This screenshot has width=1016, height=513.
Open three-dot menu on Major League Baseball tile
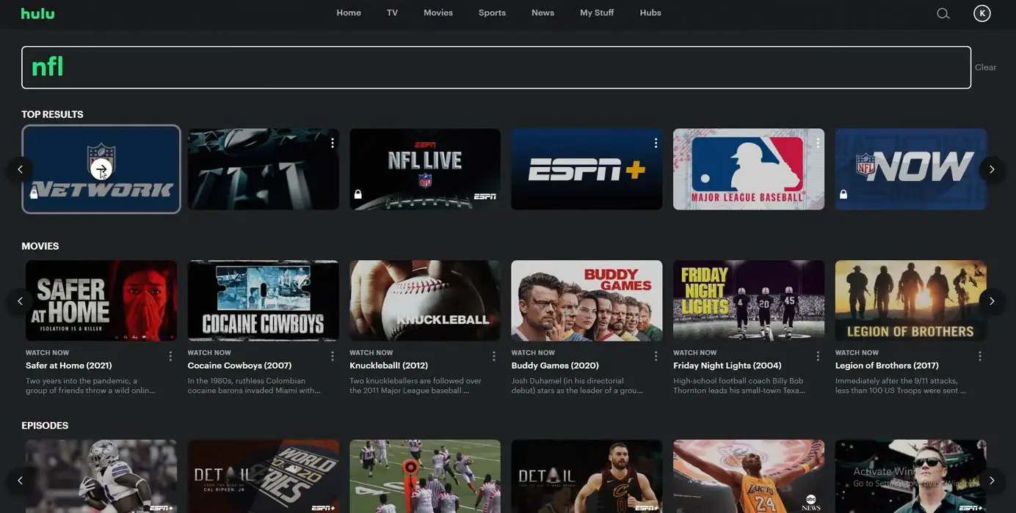pos(818,143)
